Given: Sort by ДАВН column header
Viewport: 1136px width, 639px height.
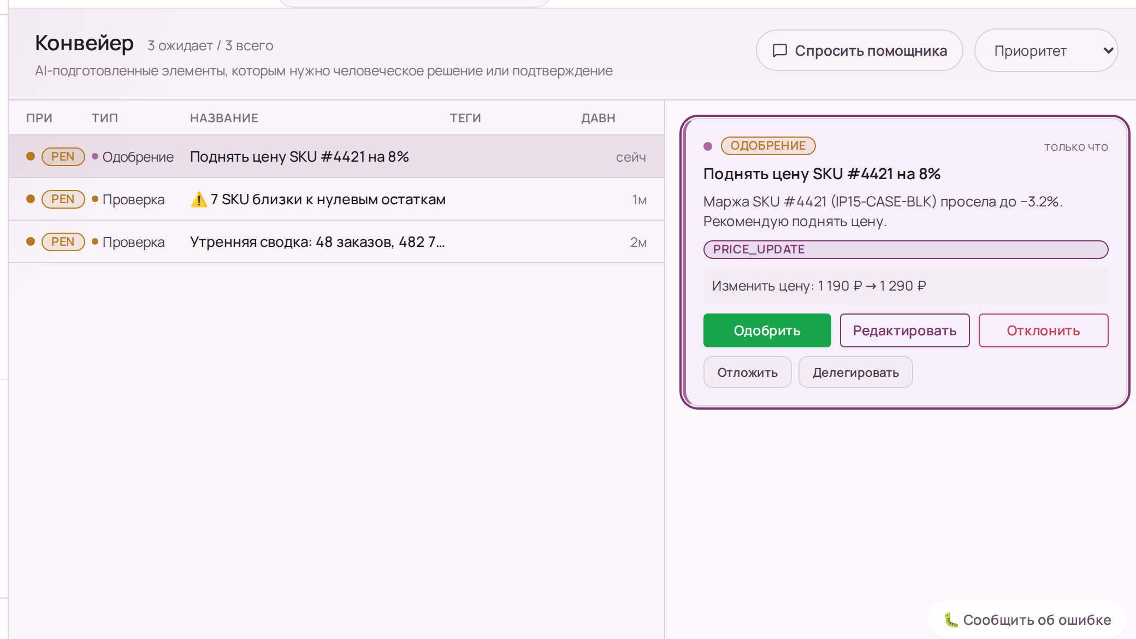Looking at the screenshot, I should tap(598, 118).
